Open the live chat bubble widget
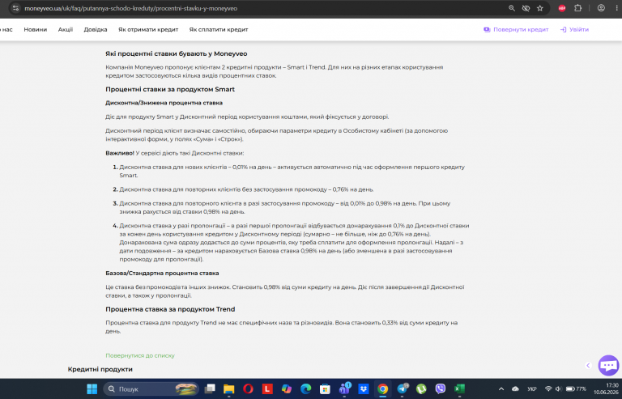Screen dimensions: 622x399 tap(608, 365)
